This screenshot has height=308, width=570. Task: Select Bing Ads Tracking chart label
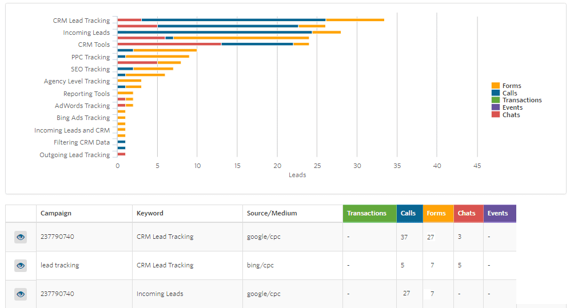click(x=83, y=118)
